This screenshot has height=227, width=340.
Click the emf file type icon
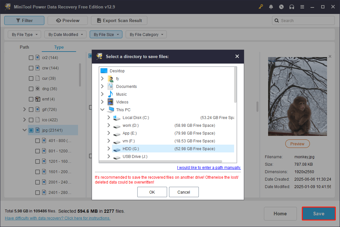(38, 99)
